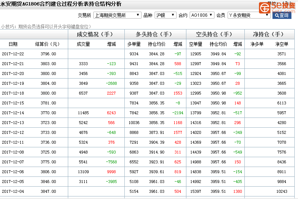Viewport: 298px width, 199px height.
Task: Click short position value 15397
Action: (196, 191)
